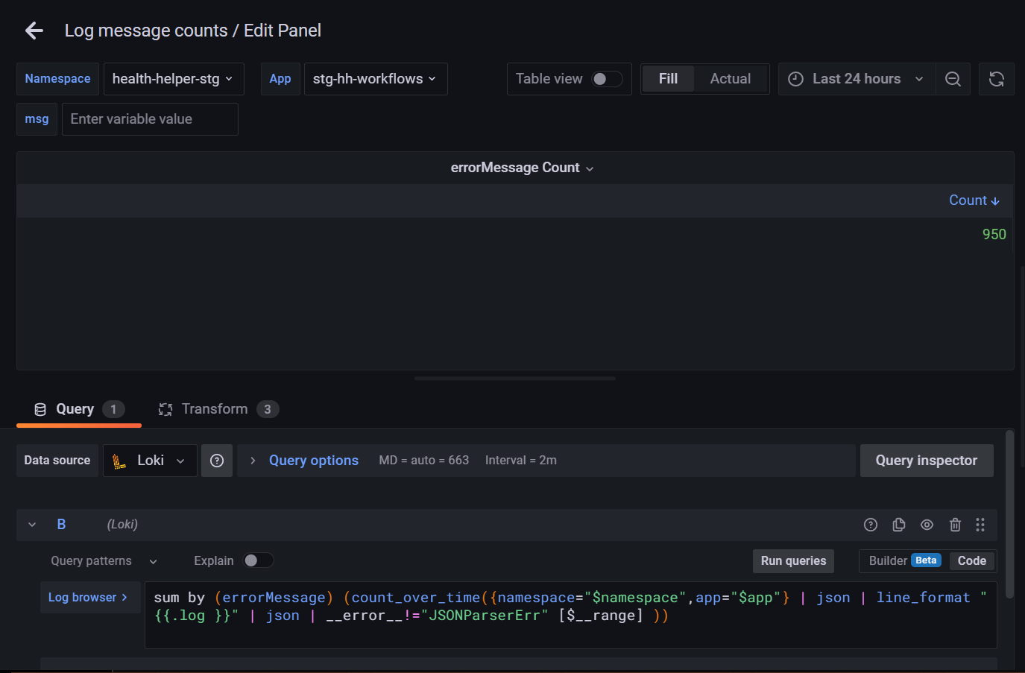
Task: Delete query B with the trash icon
Action: click(955, 525)
